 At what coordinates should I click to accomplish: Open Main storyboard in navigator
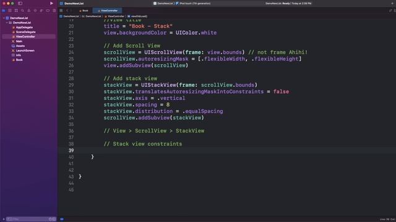click(x=19, y=41)
